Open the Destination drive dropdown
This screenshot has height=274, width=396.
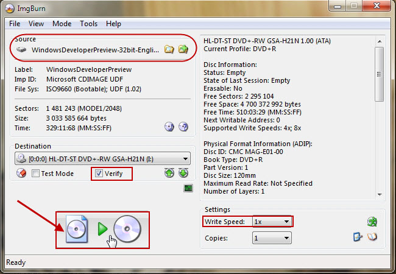pos(102,159)
